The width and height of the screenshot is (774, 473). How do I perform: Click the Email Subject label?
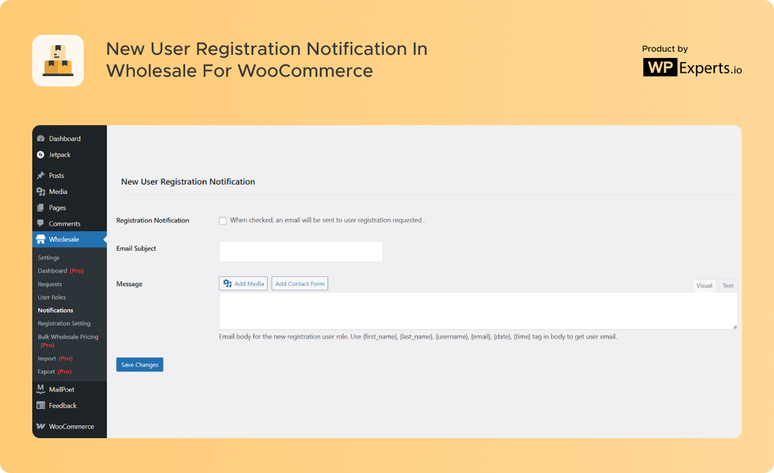136,248
